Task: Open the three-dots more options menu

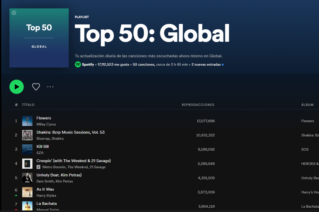Action: tap(50, 87)
